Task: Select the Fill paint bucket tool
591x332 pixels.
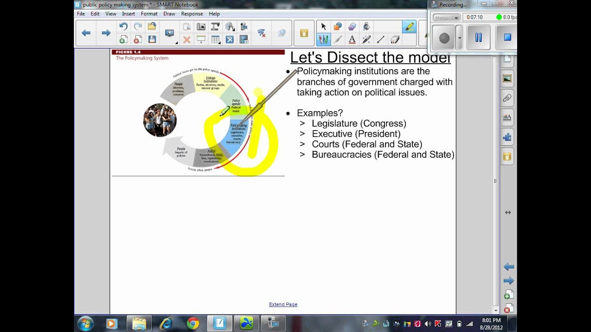Action: click(366, 27)
